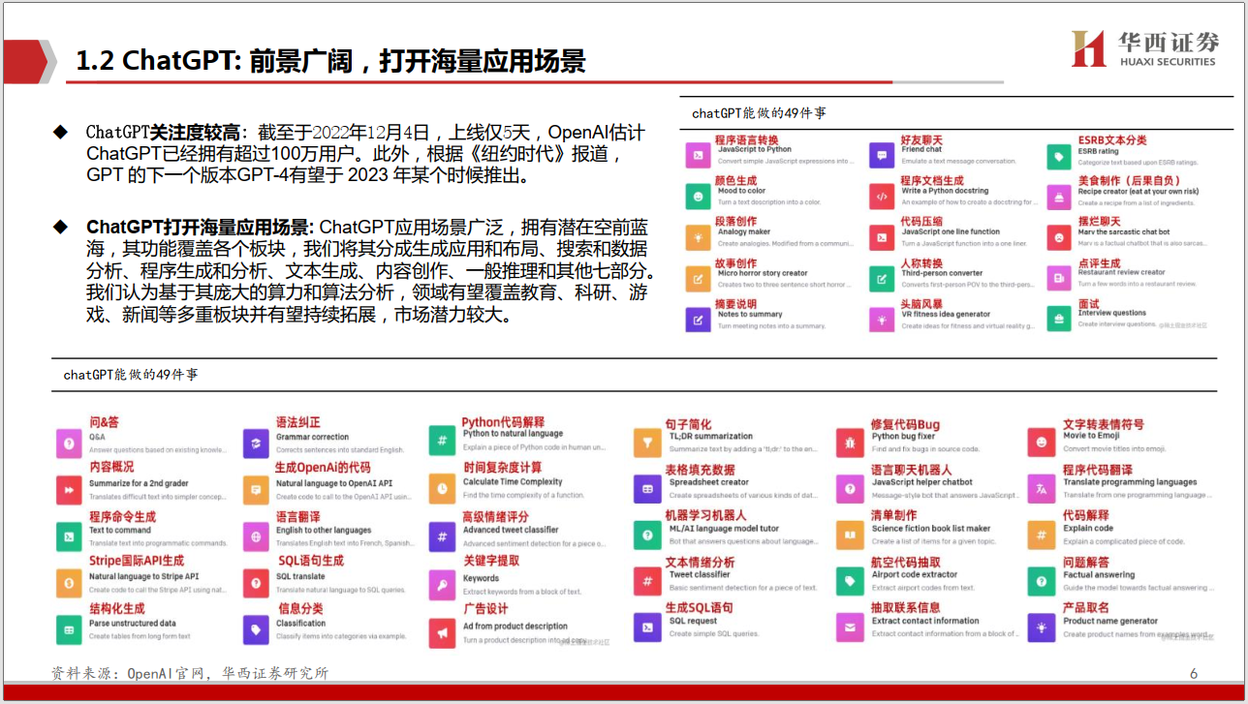Click the Huaxi Securities logo
Image resolution: width=1248 pixels, height=704 pixels.
coord(1143,48)
